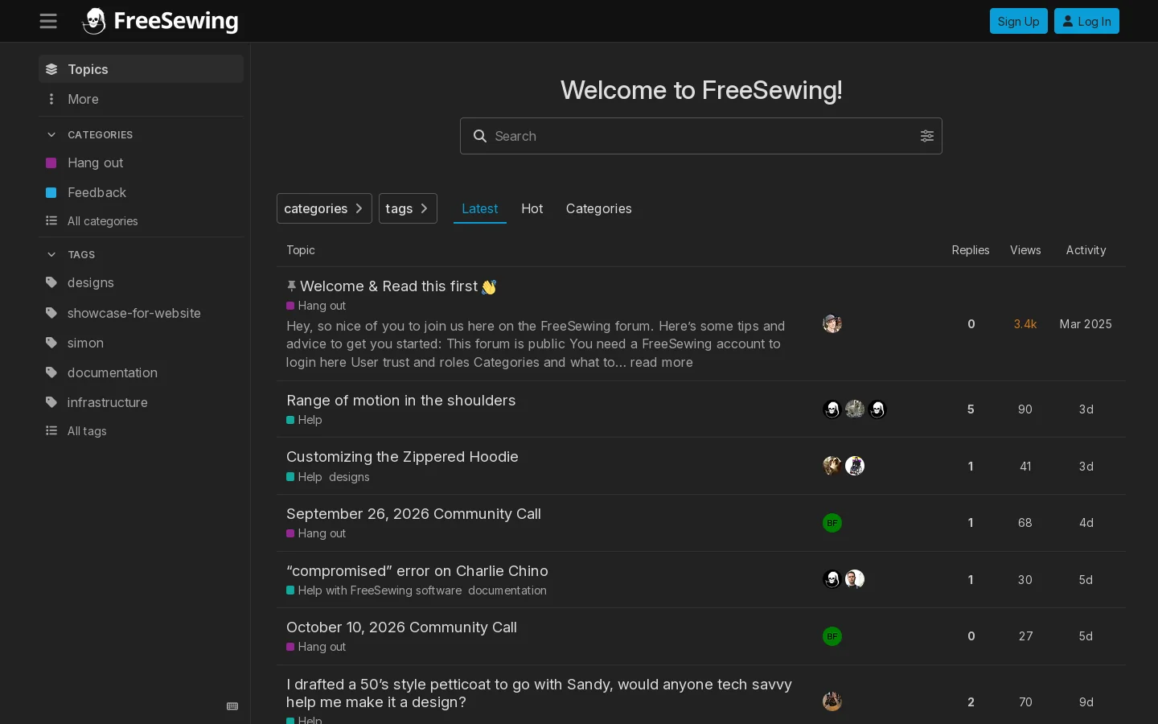Open advanced search filter options icon
Screen dimensions: 1158x724
[x=927, y=136]
